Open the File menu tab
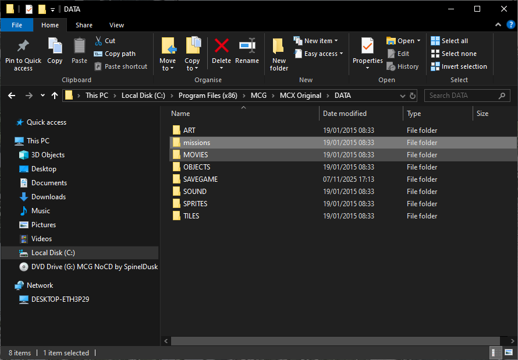Screen dimensions: 518x360 click(x=17, y=25)
